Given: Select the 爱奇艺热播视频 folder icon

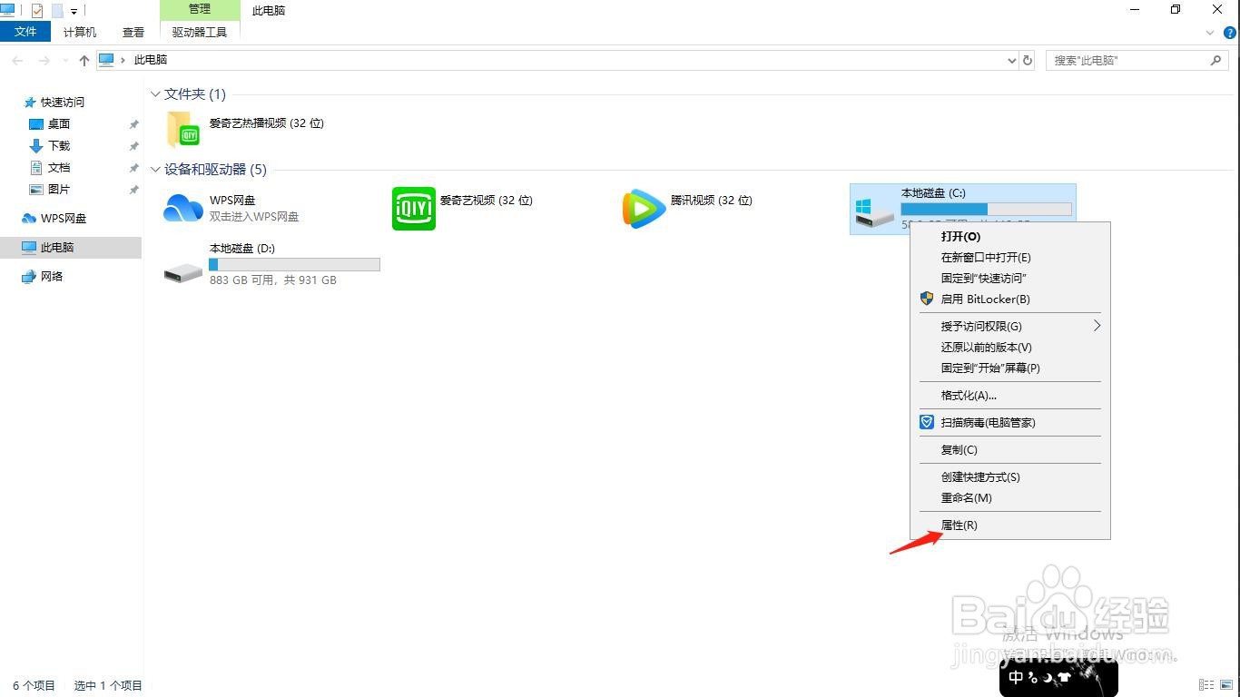Looking at the screenshot, I should coord(183,130).
